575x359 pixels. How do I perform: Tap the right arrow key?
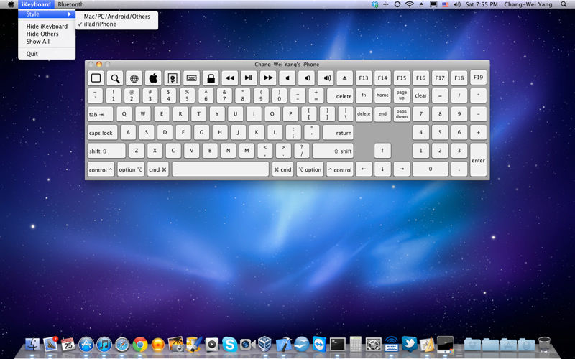point(402,169)
